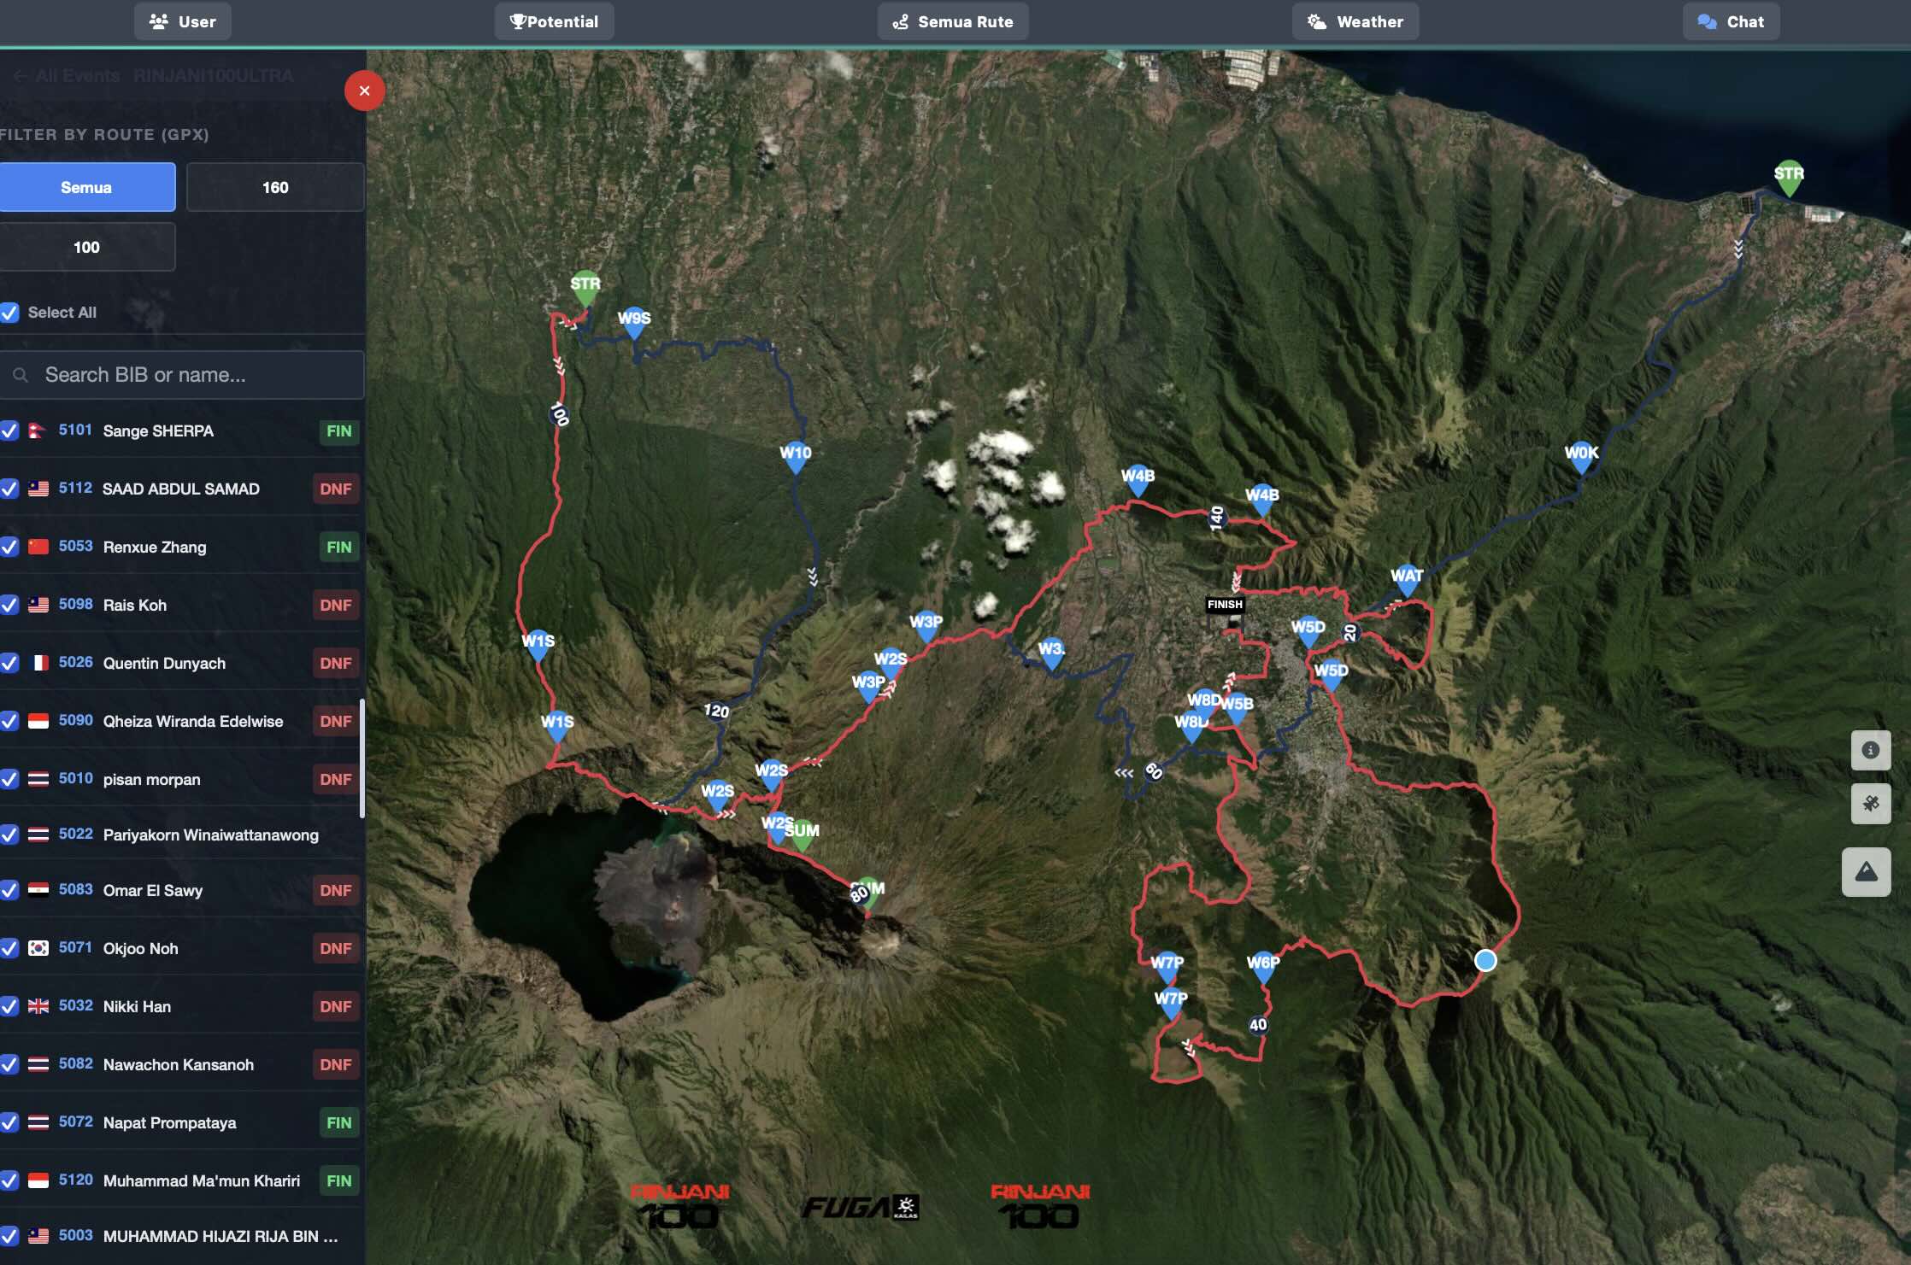Uncheck runner 5026 Quentin Dunyach

[x=9, y=663]
